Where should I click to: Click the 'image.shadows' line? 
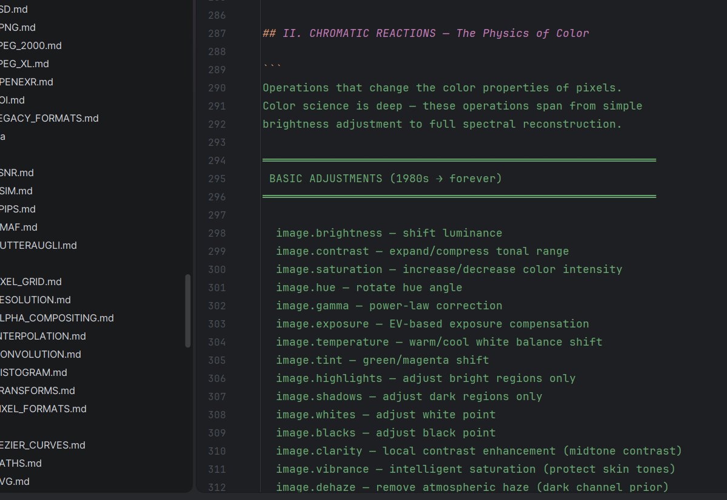coord(409,396)
